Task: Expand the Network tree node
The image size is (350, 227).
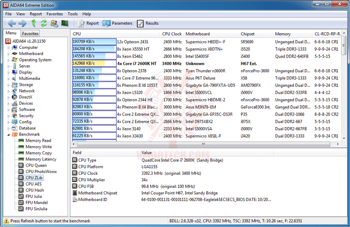Action: tap(8, 91)
